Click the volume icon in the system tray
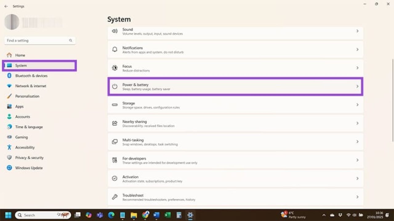The image size is (394, 221). click(x=355, y=215)
